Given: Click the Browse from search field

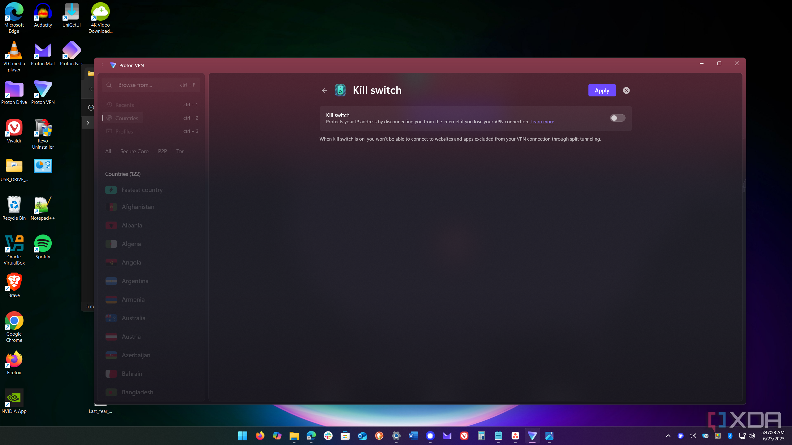Looking at the screenshot, I should click(x=151, y=85).
